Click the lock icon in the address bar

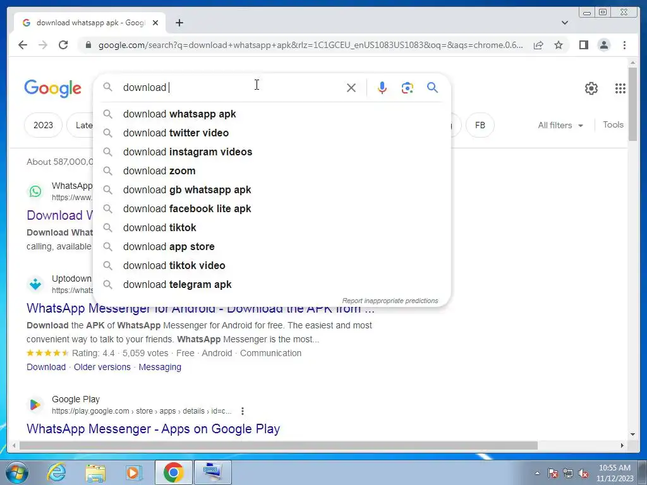click(x=88, y=45)
